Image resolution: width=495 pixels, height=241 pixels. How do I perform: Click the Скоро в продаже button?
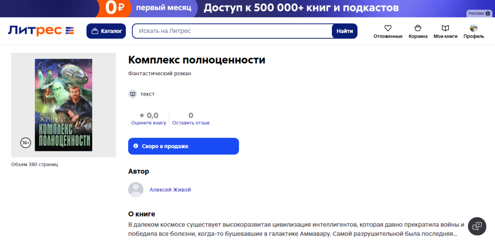(x=183, y=146)
